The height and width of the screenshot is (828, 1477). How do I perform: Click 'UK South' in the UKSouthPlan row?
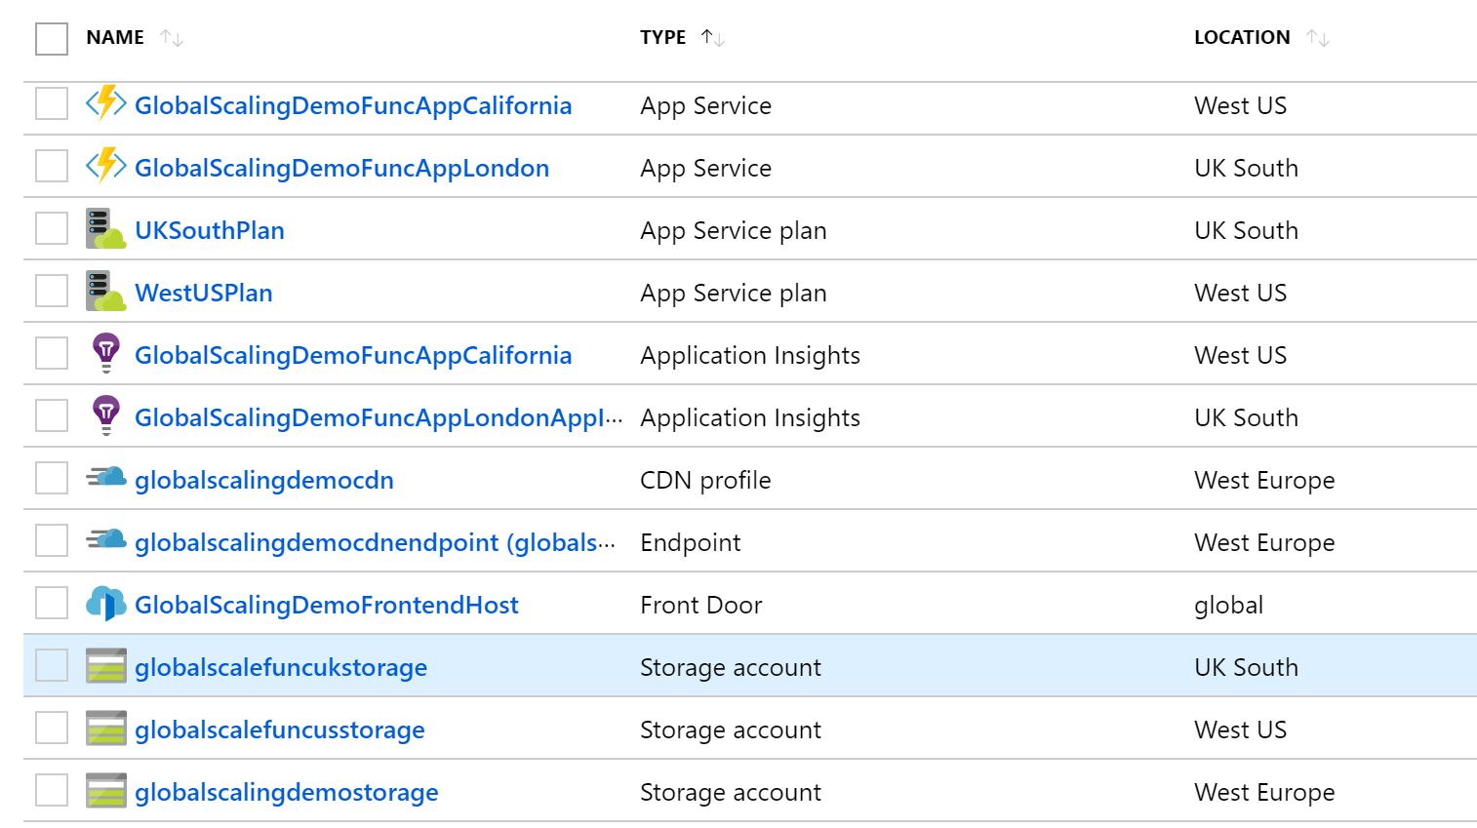[x=1247, y=230]
